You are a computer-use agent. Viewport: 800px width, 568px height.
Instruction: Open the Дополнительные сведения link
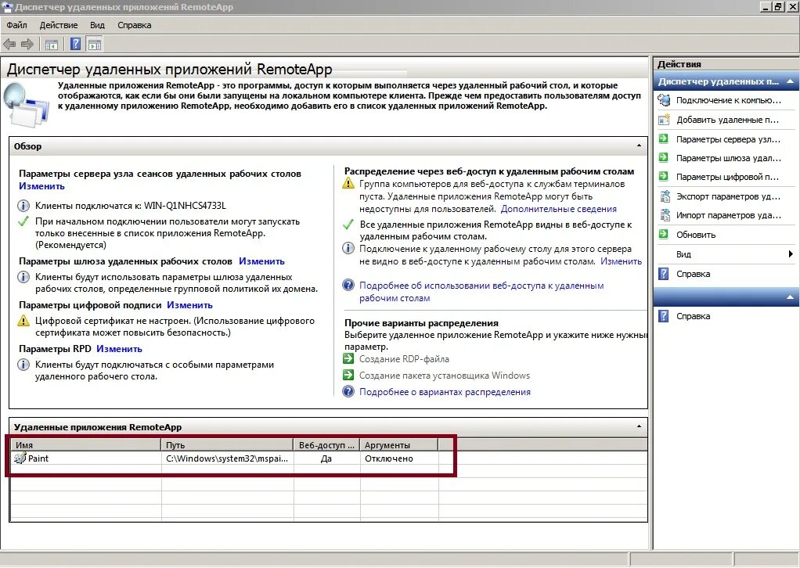(559, 209)
